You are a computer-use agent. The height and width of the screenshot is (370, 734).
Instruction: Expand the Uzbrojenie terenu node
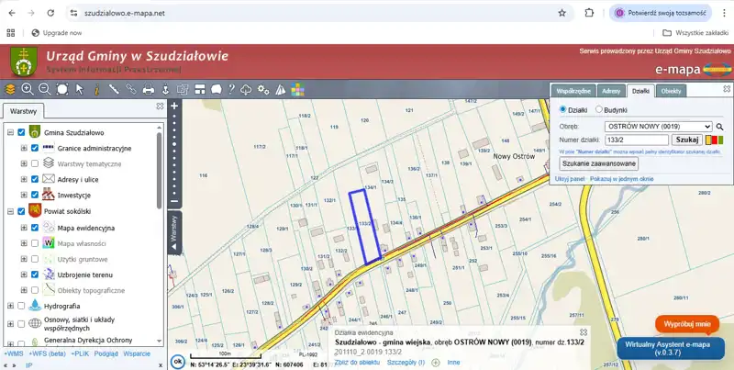pos(24,275)
